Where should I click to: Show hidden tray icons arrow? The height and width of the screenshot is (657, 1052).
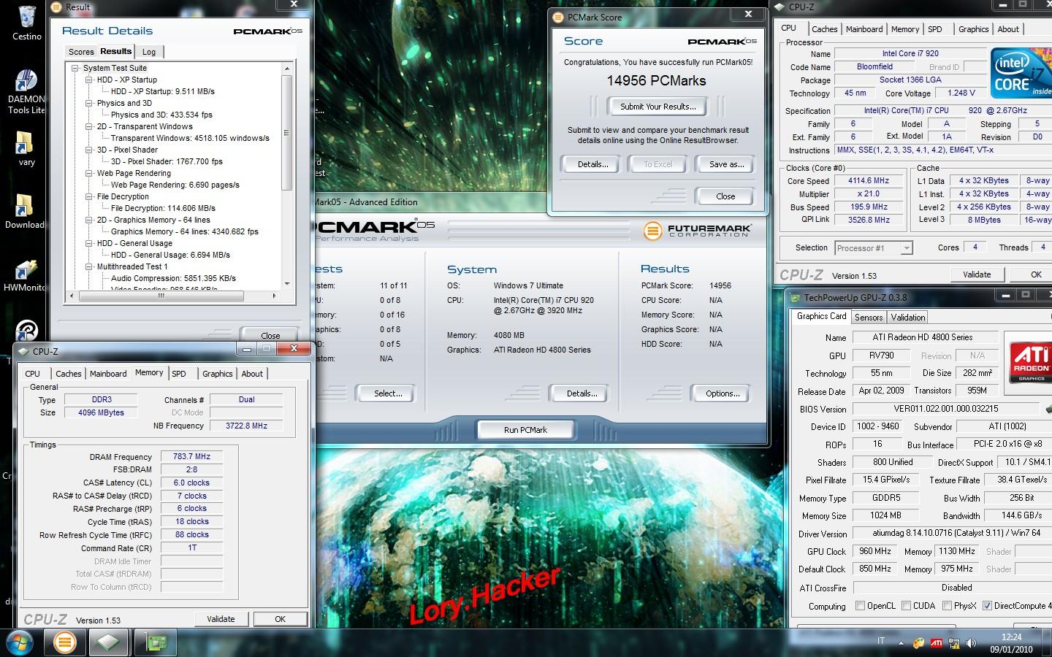pyautogui.click(x=901, y=643)
